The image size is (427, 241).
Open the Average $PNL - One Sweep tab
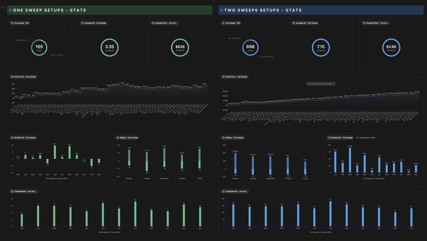coord(165,23)
